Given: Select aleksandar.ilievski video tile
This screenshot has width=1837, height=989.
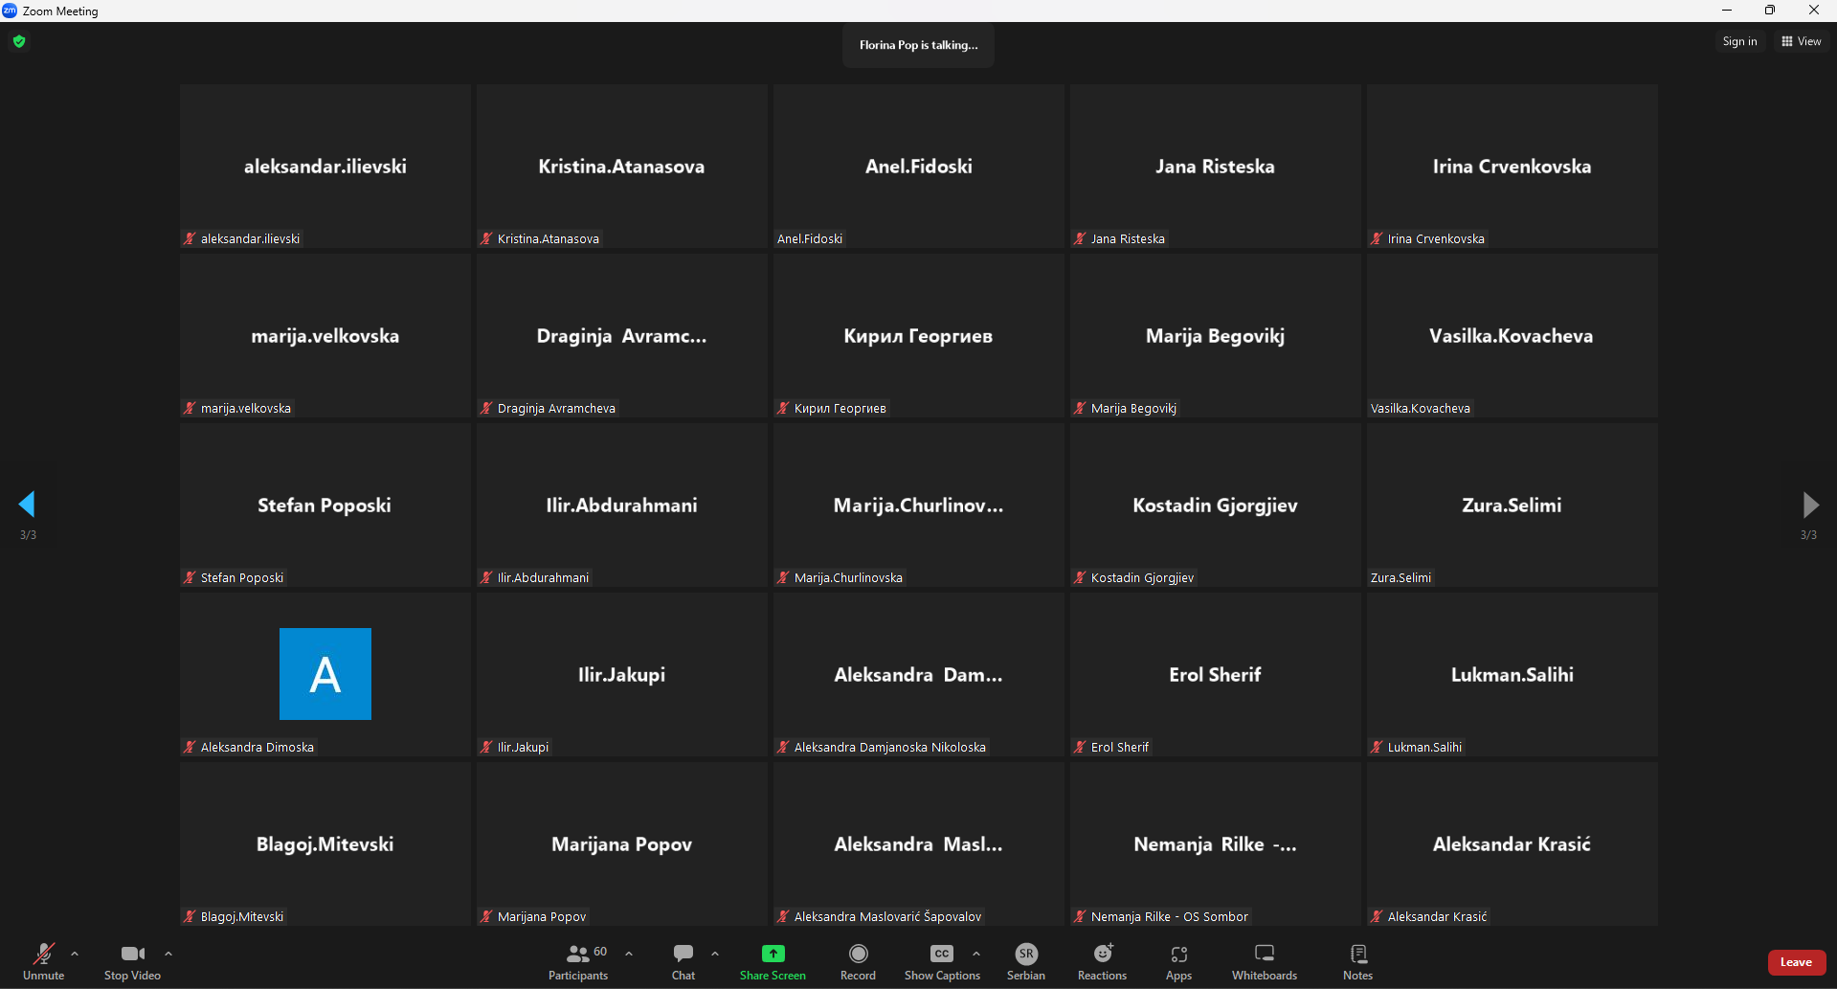Looking at the screenshot, I should point(325,166).
